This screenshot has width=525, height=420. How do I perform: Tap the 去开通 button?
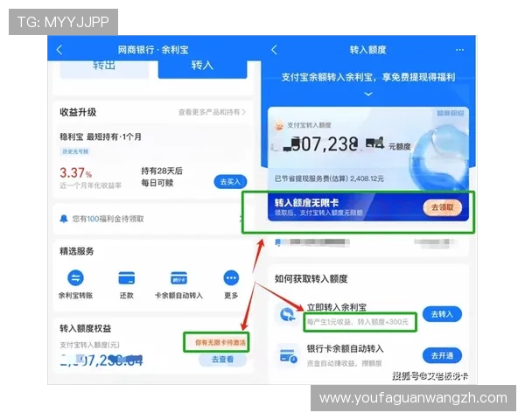pyautogui.click(x=442, y=355)
